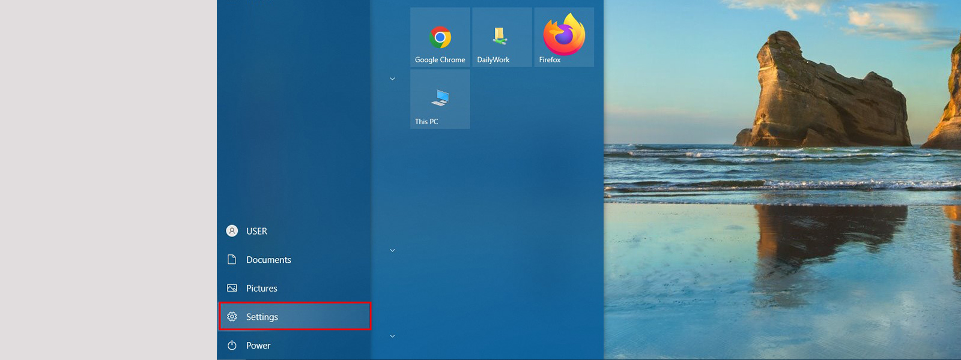961x360 pixels.
Task: Open the Google Chrome tile icon
Action: pyautogui.click(x=440, y=37)
